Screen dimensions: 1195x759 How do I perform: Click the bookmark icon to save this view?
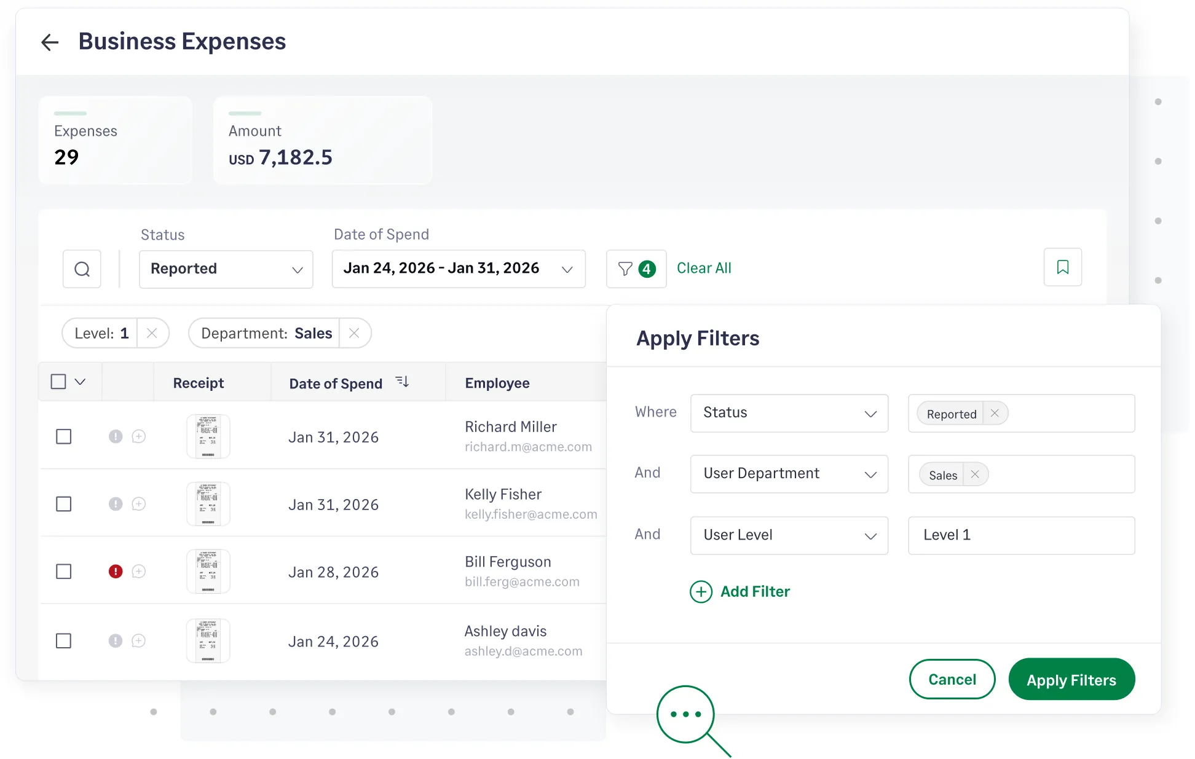pyautogui.click(x=1062, y=267)
